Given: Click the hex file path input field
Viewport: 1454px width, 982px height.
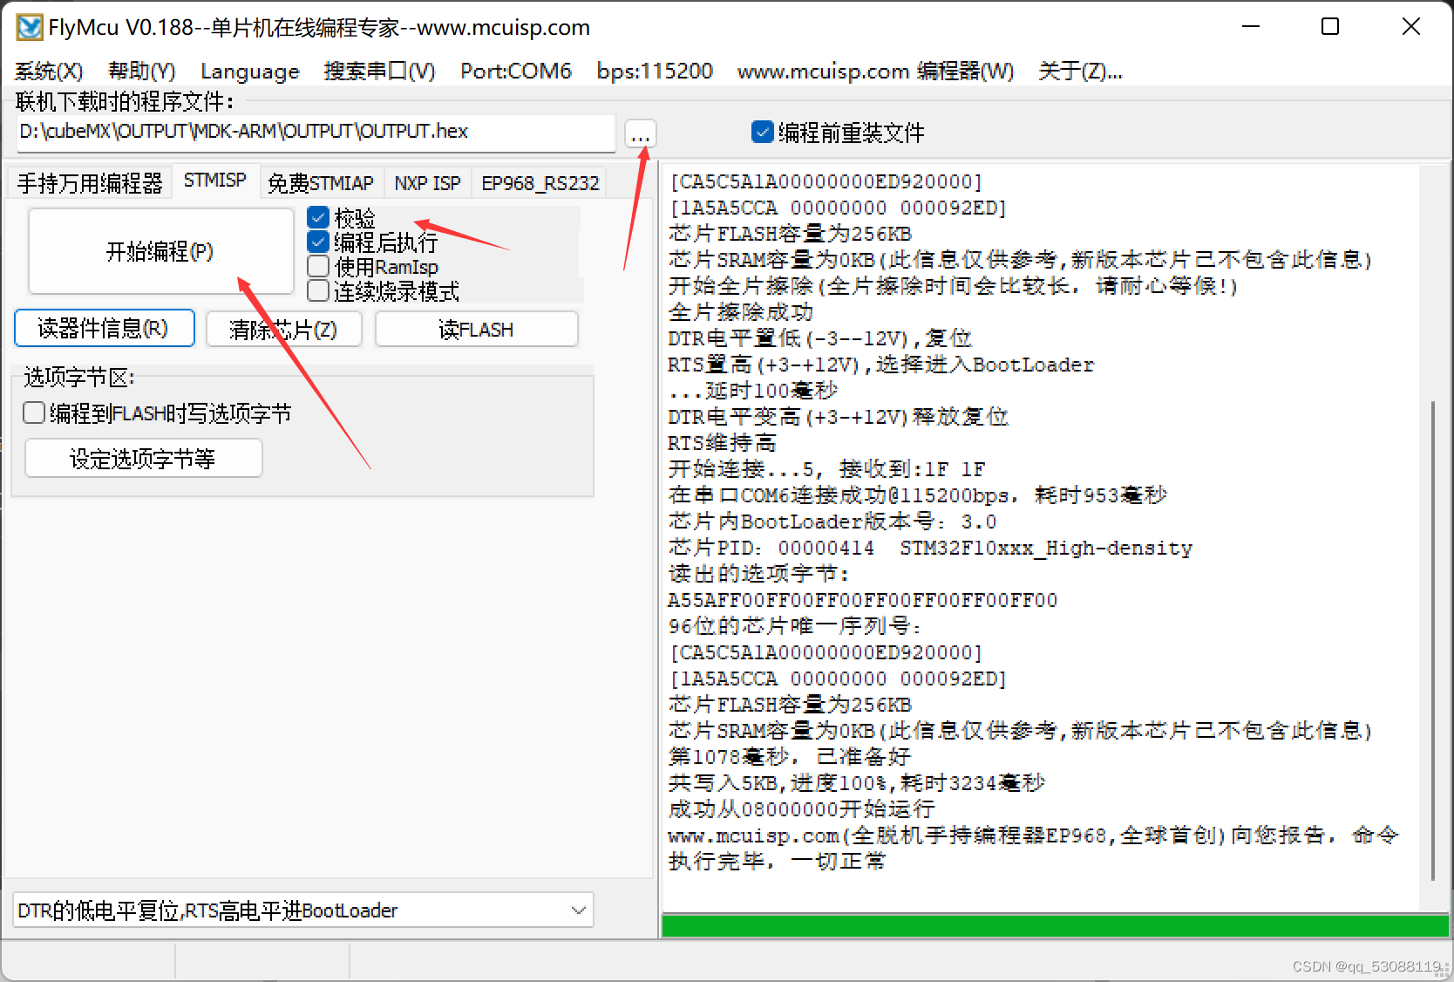Looking at the screenshot, I should click(316, 132).
